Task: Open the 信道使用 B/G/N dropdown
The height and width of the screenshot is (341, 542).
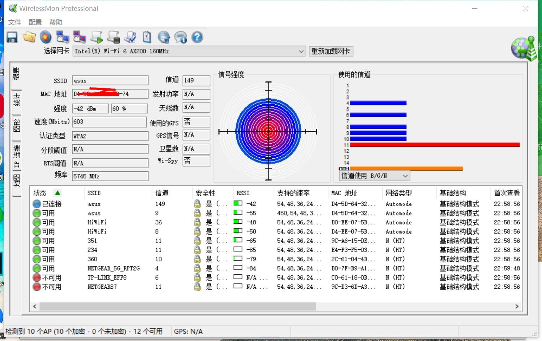Action: (405, 176)
